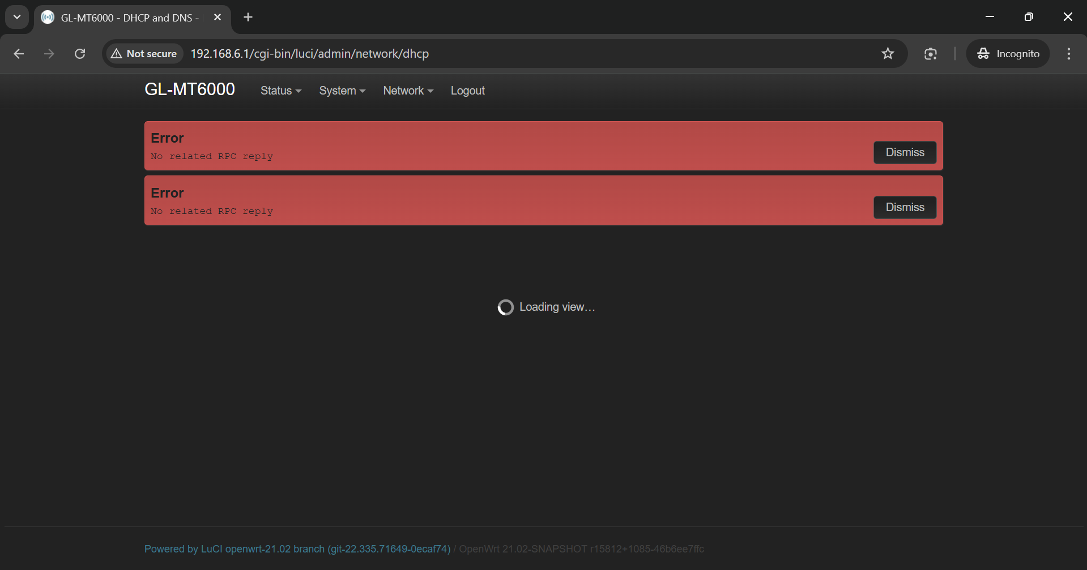Go back to the previous page
The width and height of the screenshot is (1087, 570).
[x=19, y=54]
